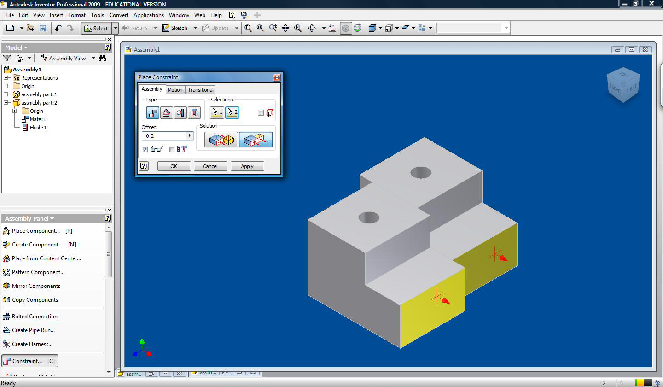Select the Pan view tool
Screen dimensions: 663x387
pyautogui.click(x=285, y=28)
